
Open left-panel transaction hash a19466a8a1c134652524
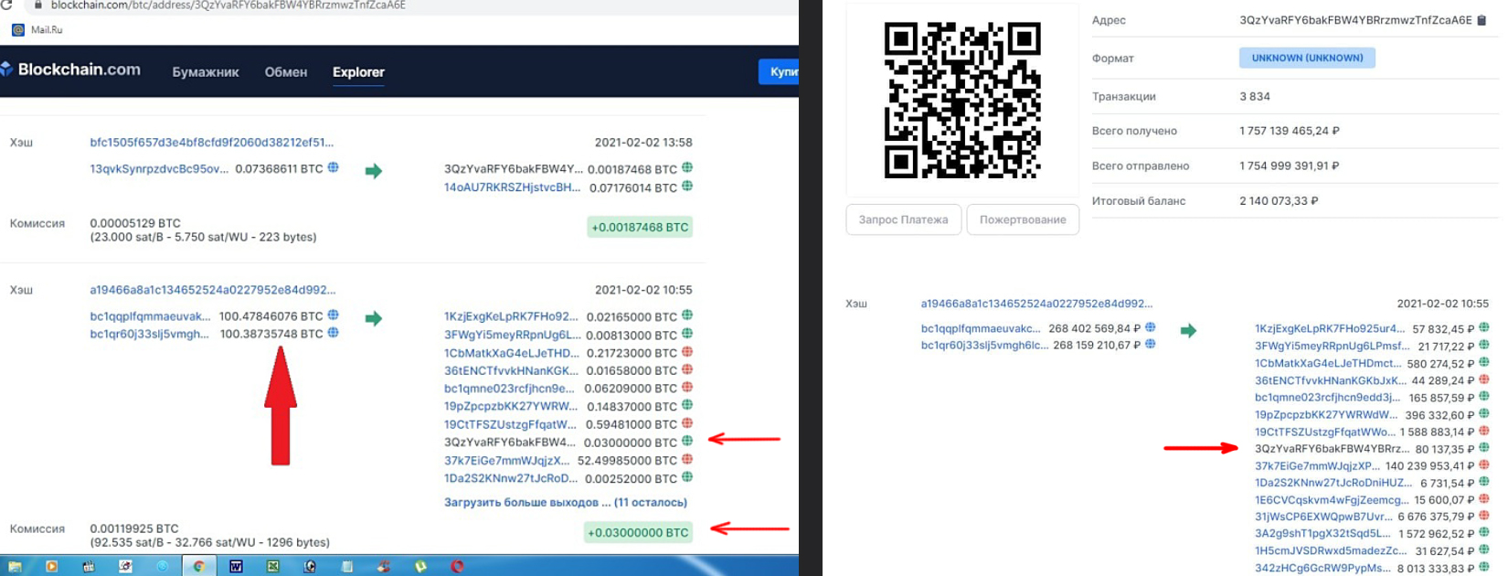(x=213, y=290)
